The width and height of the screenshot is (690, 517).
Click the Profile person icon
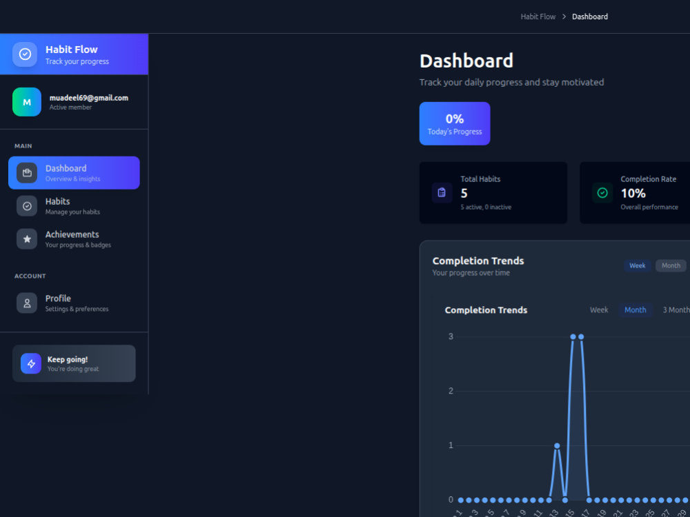click(27, 303)
